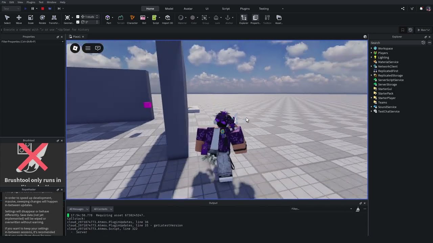This screenshot has height=243, width=433.
Task: Select Players in Explorer
Action: click(x=383, y=53)
